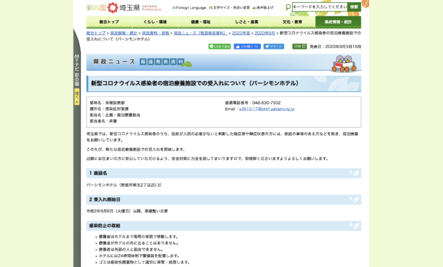Share the page via LINE button
This screenshot has height=267, width=443.
[219, 46]
